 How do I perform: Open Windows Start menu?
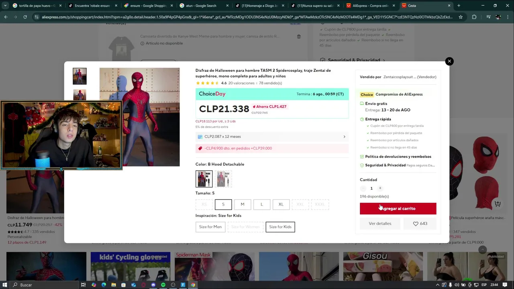[x=5, y=285]
